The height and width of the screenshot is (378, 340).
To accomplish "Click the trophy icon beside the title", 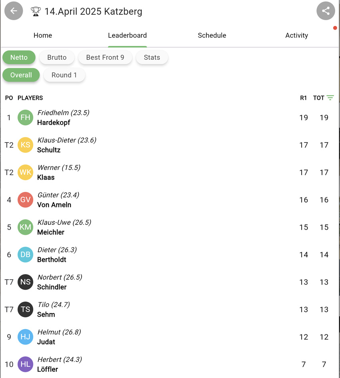I will click(36, 12).
